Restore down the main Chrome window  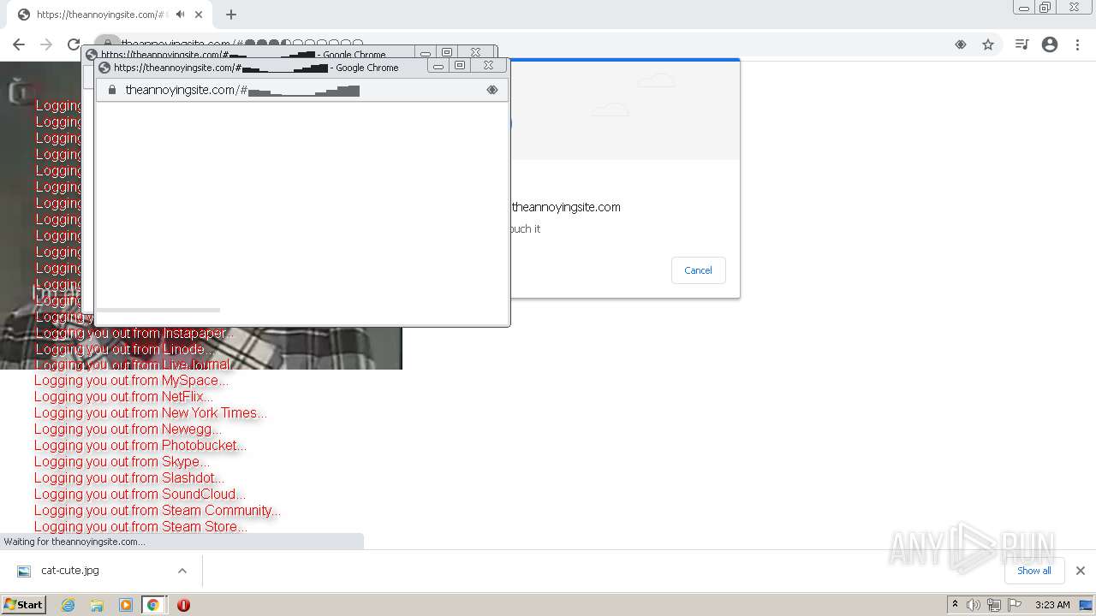tap(1045, 8)
